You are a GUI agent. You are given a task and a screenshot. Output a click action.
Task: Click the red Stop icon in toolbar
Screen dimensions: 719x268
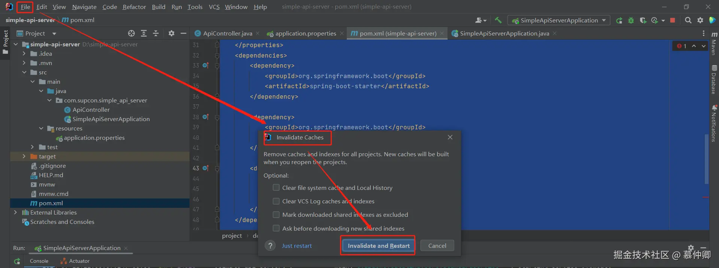click(673, 20)
